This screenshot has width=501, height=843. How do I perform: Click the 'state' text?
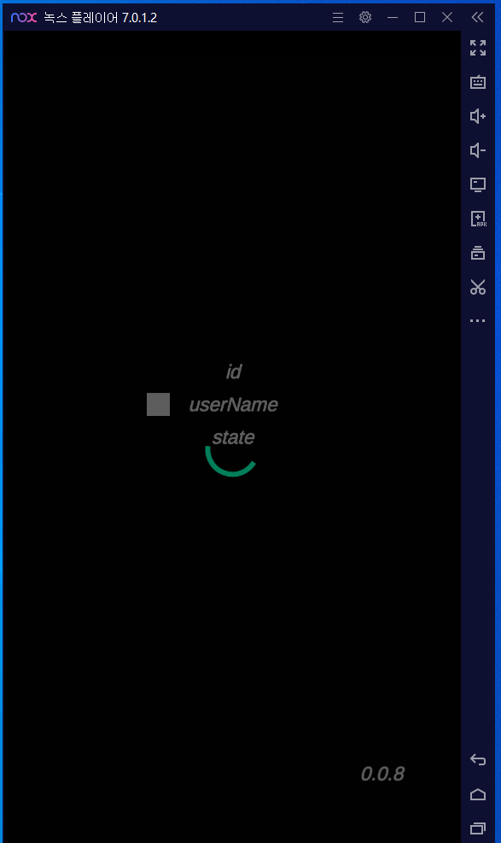(233, 437)
